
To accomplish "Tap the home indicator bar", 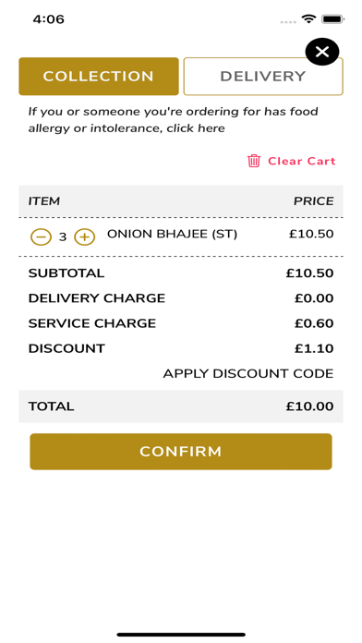I will pyautogui.click(x=181, y=635).
